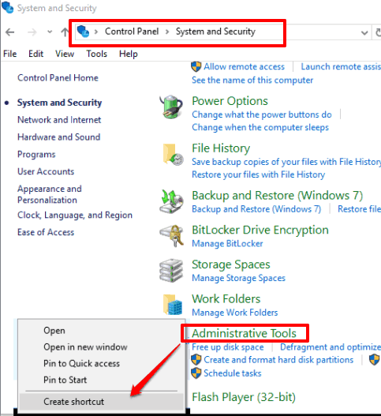The width and height of the screenshot is (381, 416).
Task: Click the Work Folders icon
Action: 173,305
